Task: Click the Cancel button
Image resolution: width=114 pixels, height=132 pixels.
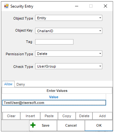Action: point(71,125)
